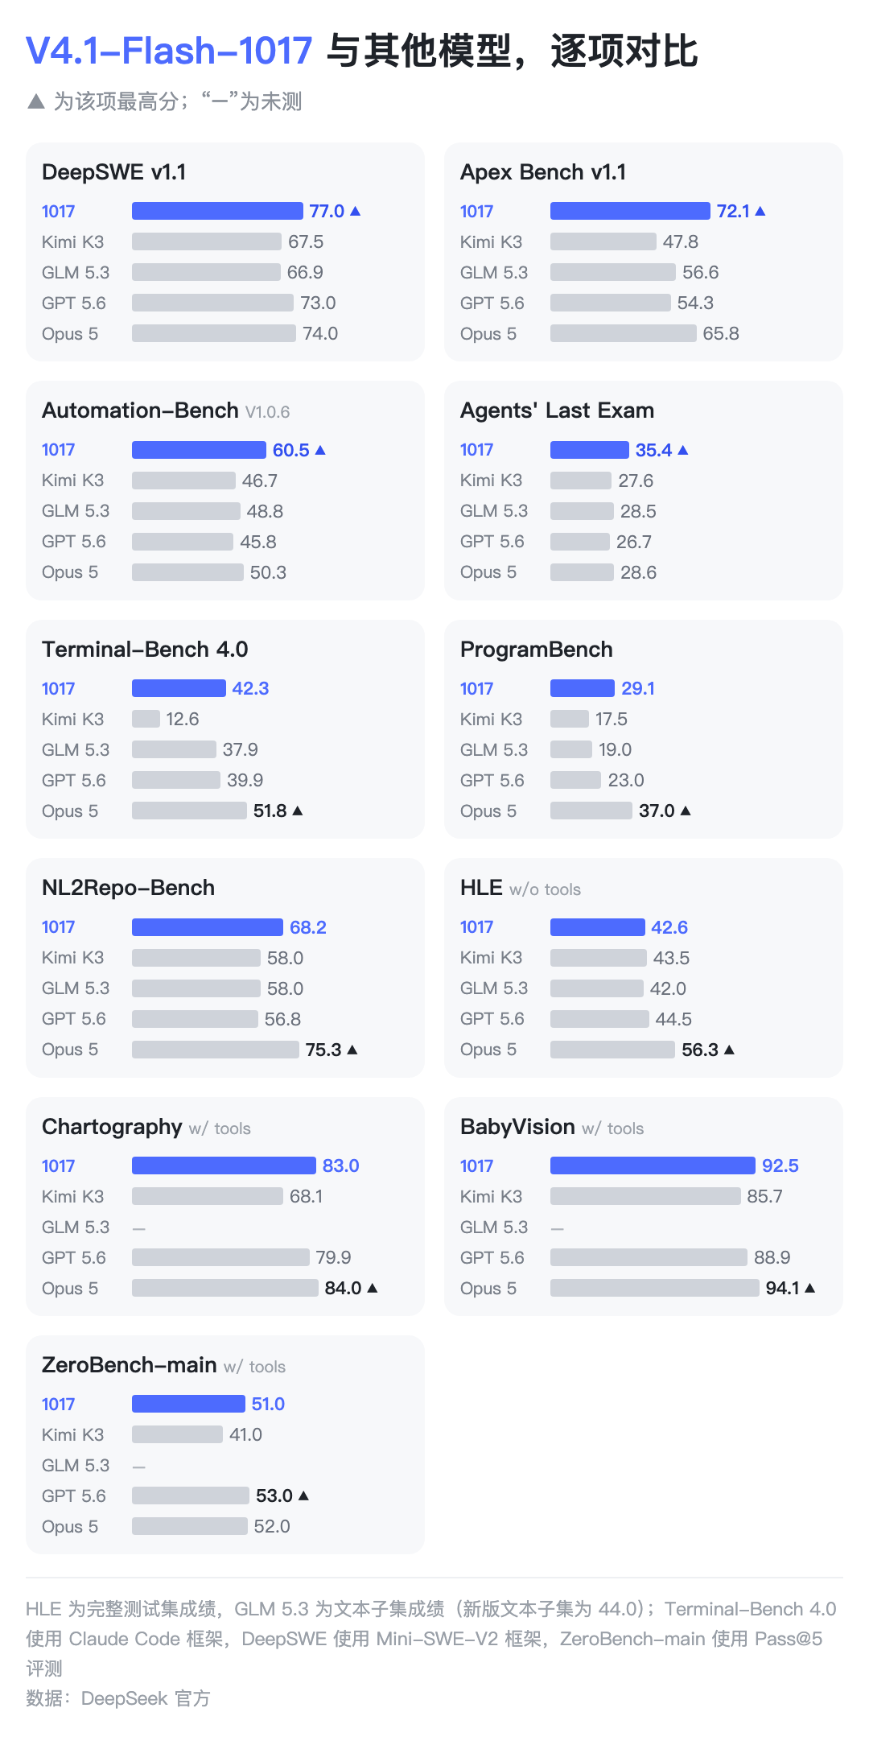The height and width of the screenshot is (1741, 869).
Task: Click the GLM 5.3 dash in Chartography
Action: tap(139, 1228)
